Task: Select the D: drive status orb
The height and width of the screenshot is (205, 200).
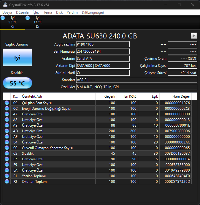Action: [x=28, y=18]
